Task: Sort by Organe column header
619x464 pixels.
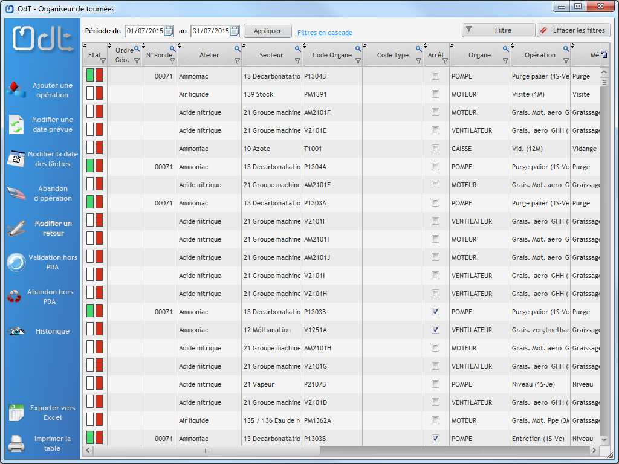Action: [x=479, y=55]
